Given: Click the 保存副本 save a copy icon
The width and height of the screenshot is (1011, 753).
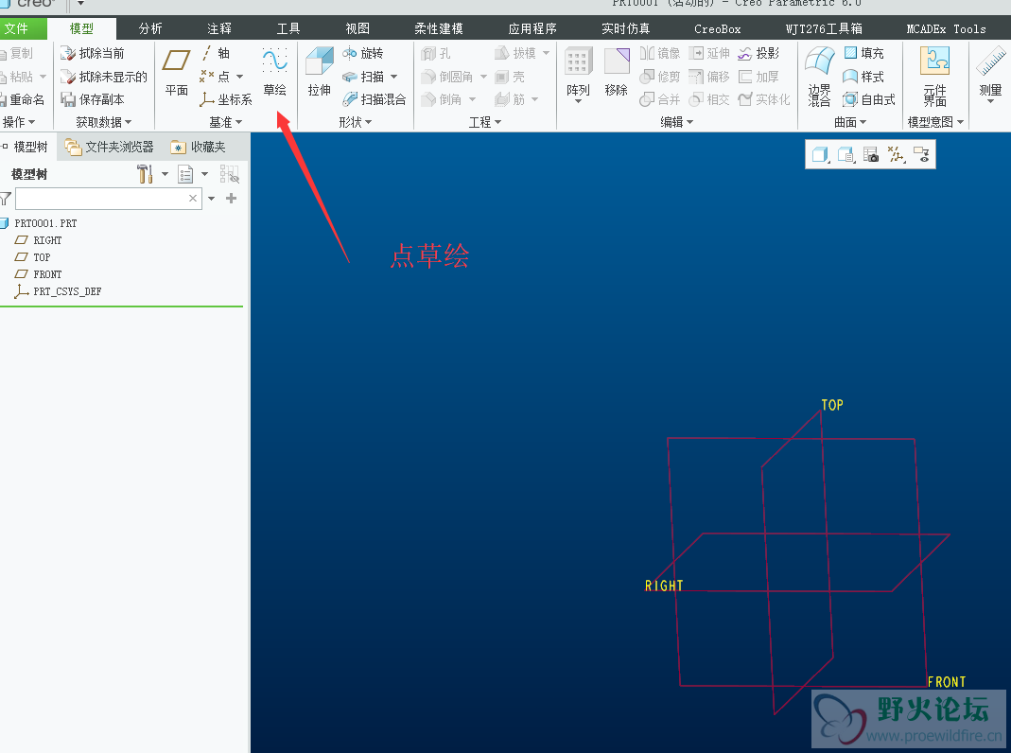Looking at the screenshot, I should (68, 99).
